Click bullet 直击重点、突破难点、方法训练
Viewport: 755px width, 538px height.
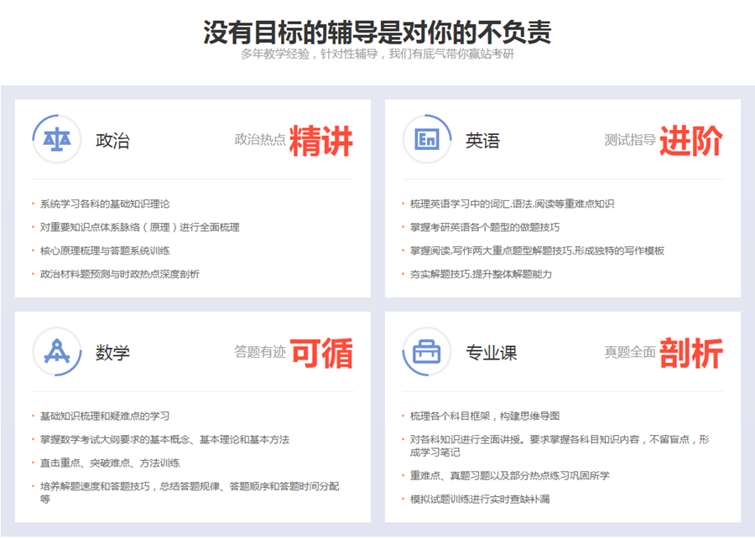[110, 463]
